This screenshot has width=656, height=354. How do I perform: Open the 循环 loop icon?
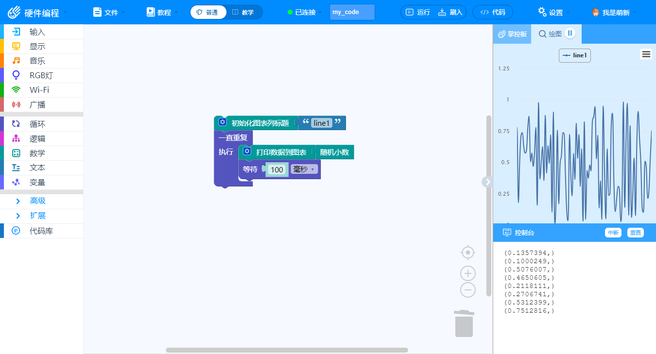click(x=16, y=124)
